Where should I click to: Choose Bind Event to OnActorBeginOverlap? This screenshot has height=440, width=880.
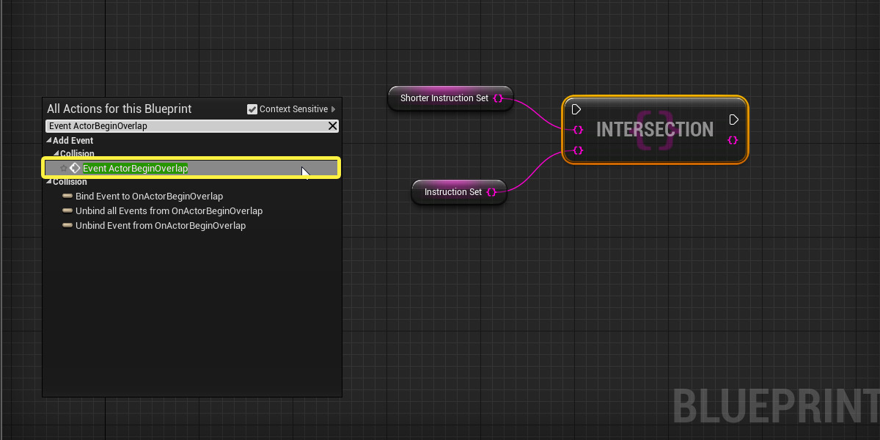coord(149,197)
